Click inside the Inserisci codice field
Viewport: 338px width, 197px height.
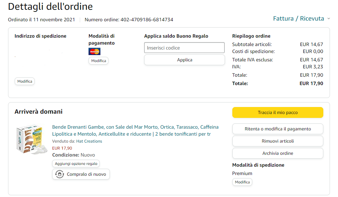click(184, 48)
